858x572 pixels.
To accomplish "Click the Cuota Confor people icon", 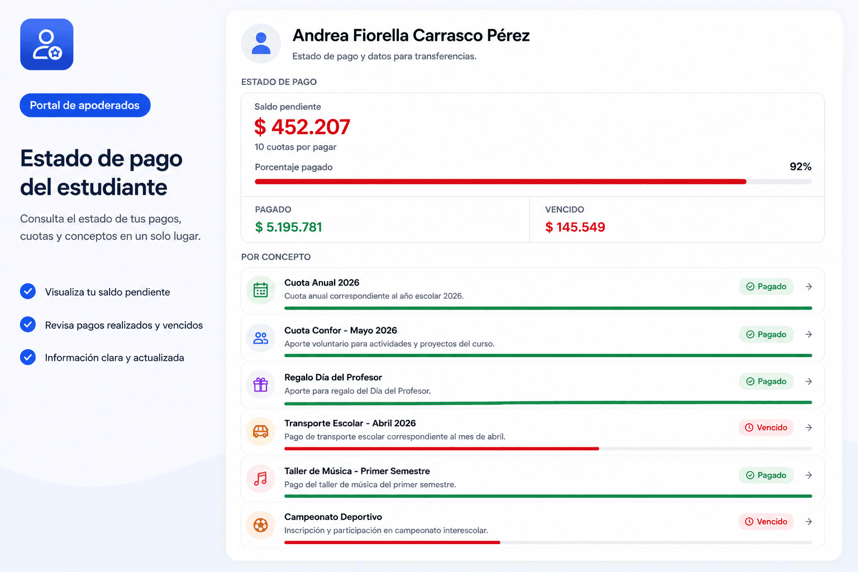I will 261,338.
